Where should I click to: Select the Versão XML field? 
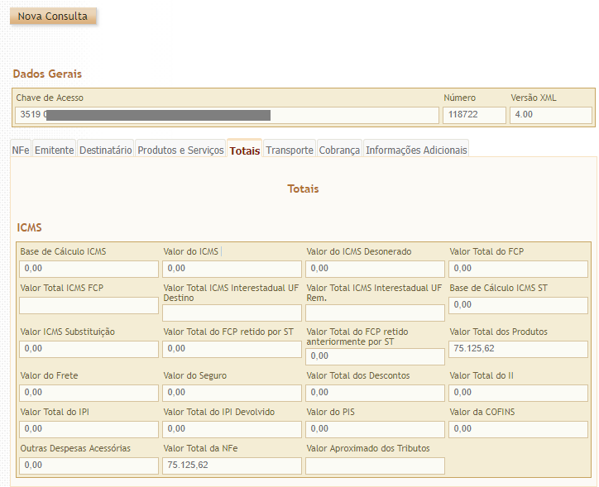[550, 115]
